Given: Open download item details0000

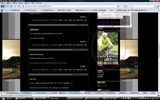Looking at the screenshot, I should click(134, 93).
